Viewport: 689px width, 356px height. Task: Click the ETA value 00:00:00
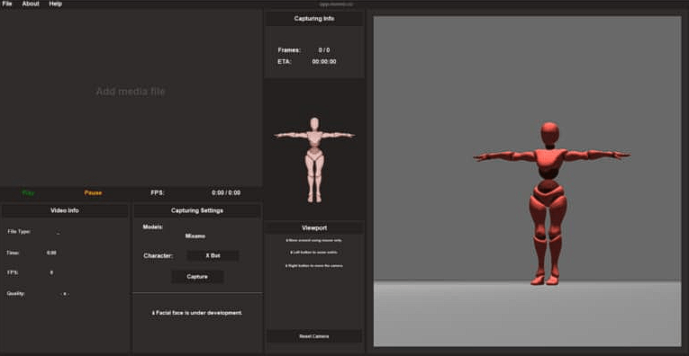324,62
